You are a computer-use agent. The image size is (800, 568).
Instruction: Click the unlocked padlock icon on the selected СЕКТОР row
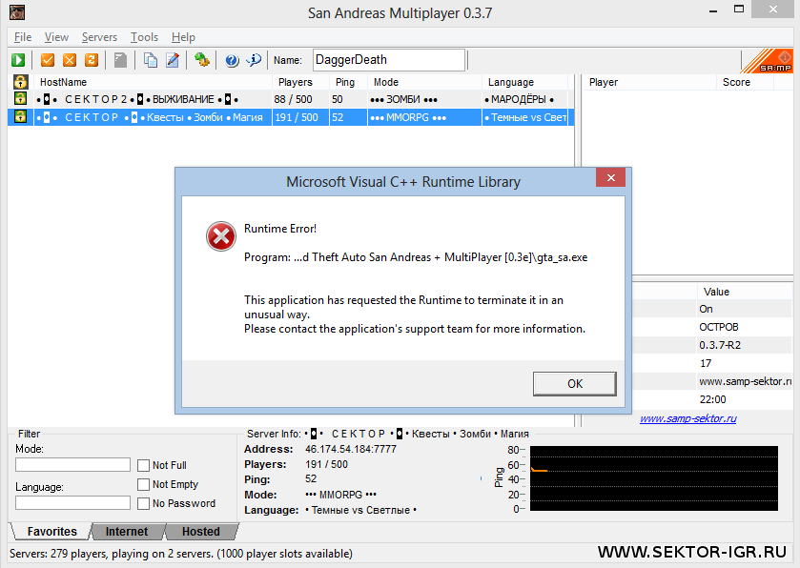(x=20, y=117)
